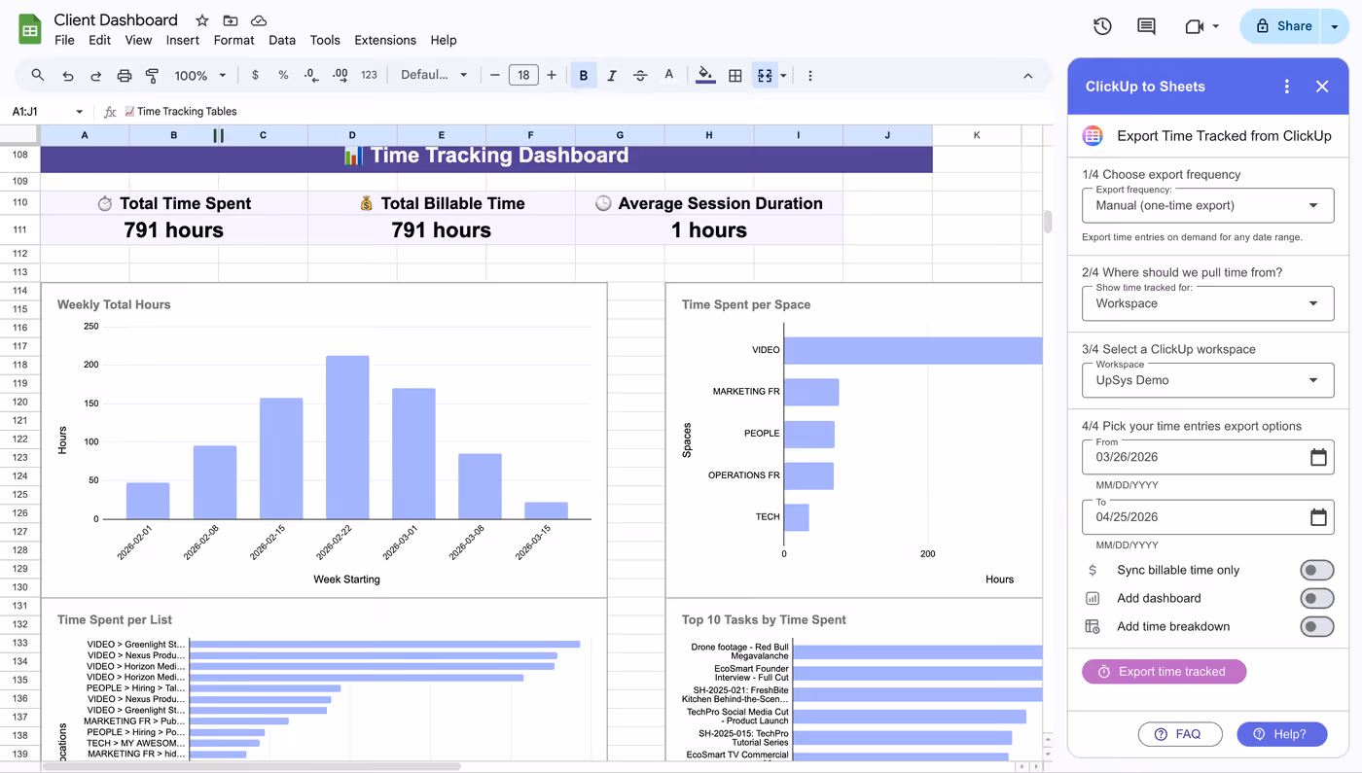Star the Client Dashboard document
The height and width of the screenshot is (773, 1362).
(x=201, y=20)
